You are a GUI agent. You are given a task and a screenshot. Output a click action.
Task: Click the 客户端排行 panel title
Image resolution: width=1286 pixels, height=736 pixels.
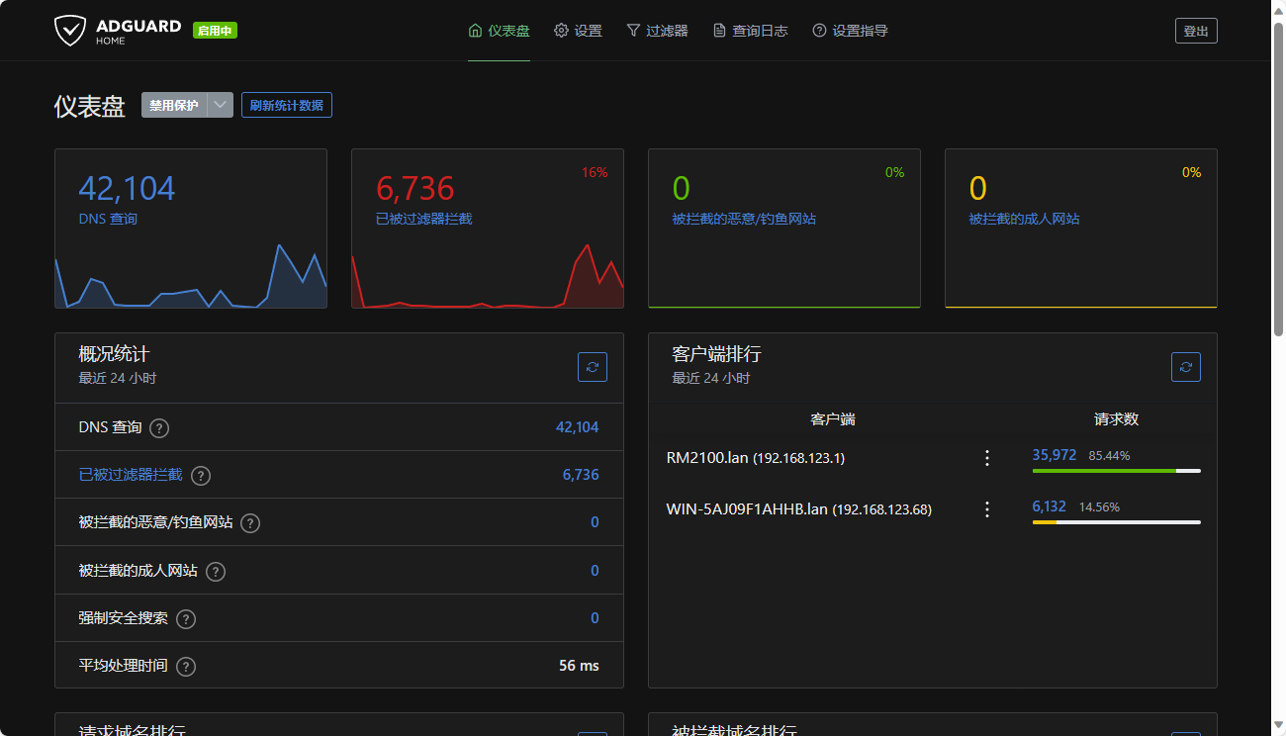click(x=717, y=353)
